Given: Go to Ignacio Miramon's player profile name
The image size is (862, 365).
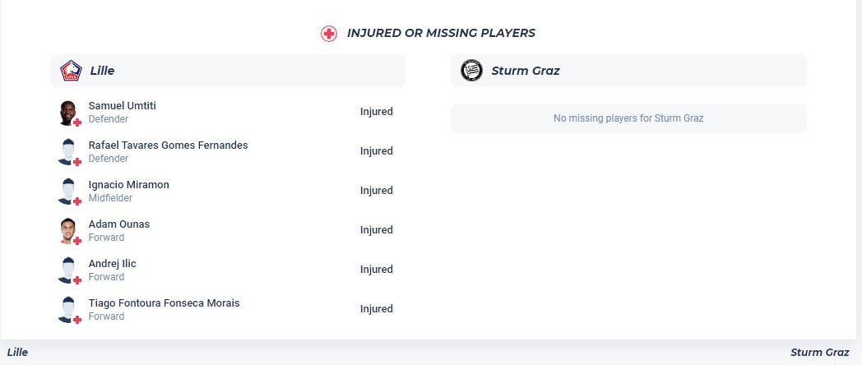Looking at the screenshot, I should click(128, 184).
